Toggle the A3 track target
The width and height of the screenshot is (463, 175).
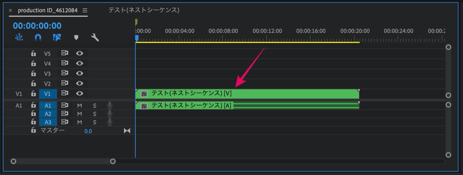(47, 122)
